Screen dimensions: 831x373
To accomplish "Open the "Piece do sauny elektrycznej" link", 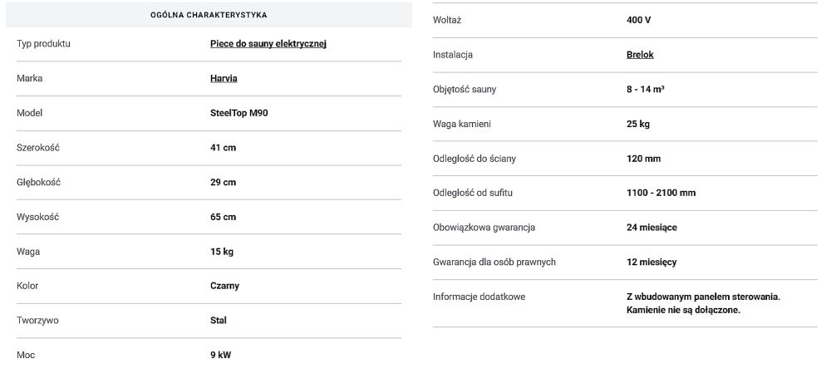I will point(268,43).
